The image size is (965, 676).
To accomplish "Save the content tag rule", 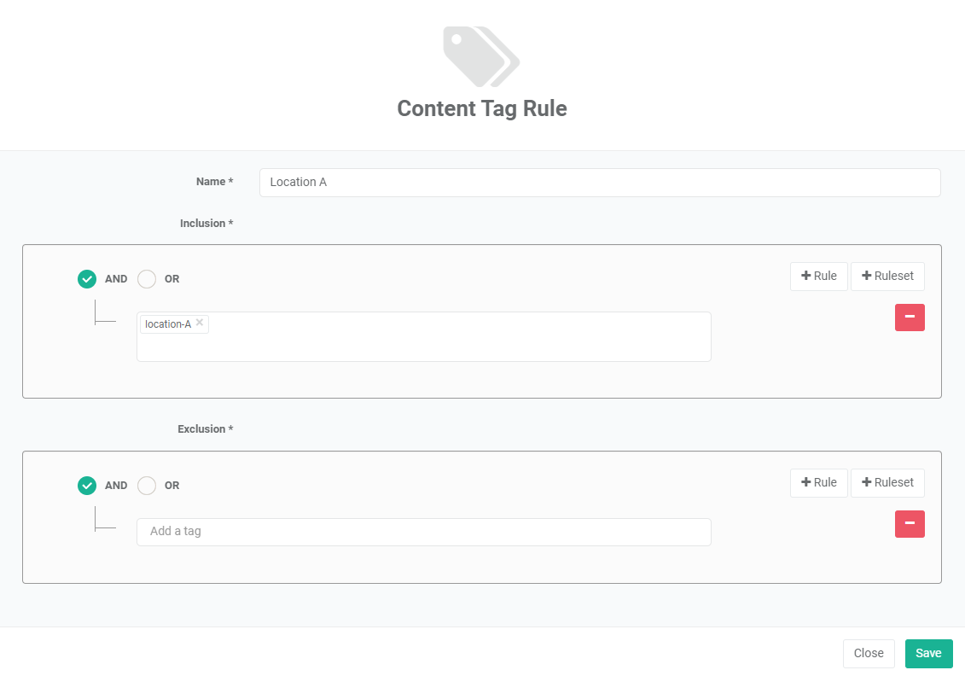I will (x=928, y=654).
